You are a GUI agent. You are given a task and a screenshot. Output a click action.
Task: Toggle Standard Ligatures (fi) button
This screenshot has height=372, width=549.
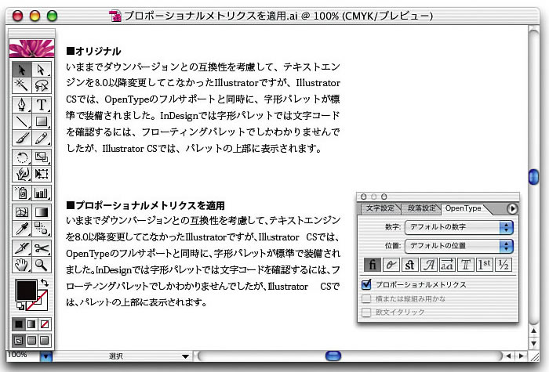click(373, 265)
